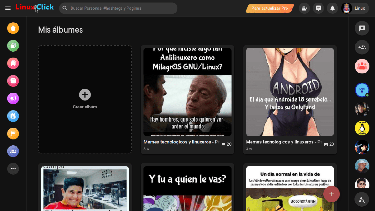This screenshot has width=375, height=211.
Task: Open the red bookmark saved posts icon
Action: click(x=13, y=63)
